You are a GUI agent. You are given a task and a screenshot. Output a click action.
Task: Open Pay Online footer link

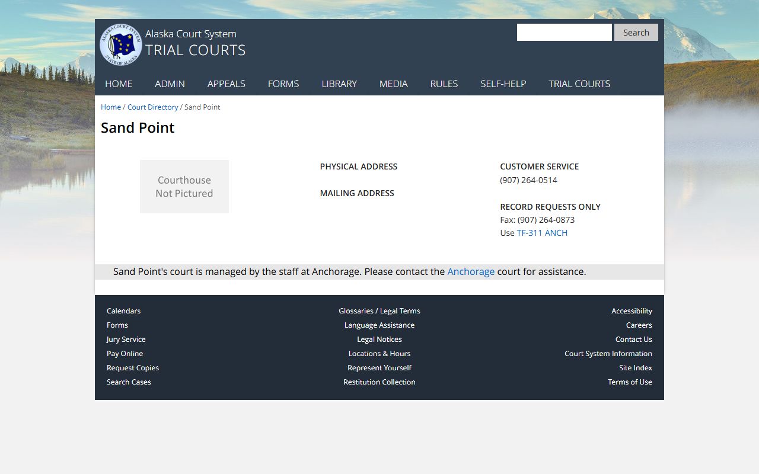tap(125, 354)
